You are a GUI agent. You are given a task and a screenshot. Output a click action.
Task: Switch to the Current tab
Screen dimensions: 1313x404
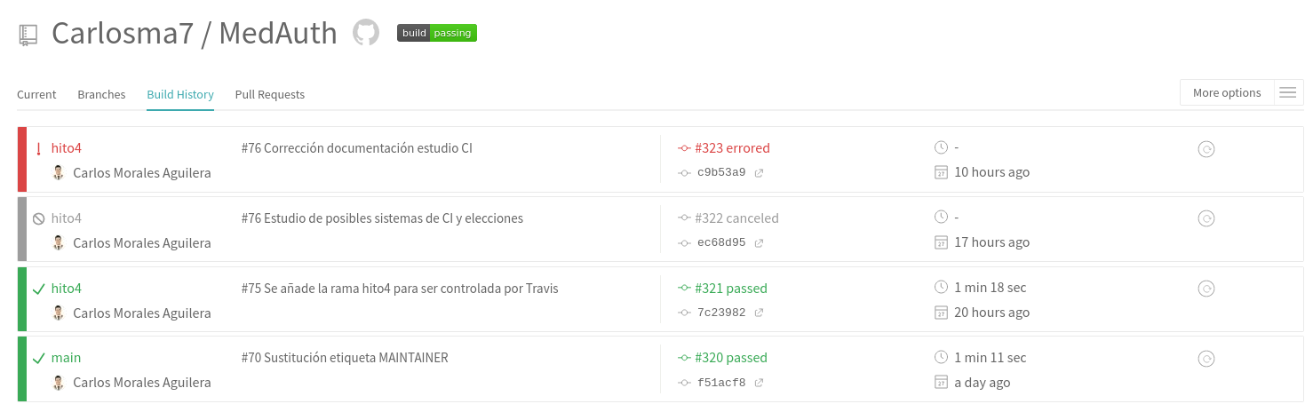coord(36,94)
